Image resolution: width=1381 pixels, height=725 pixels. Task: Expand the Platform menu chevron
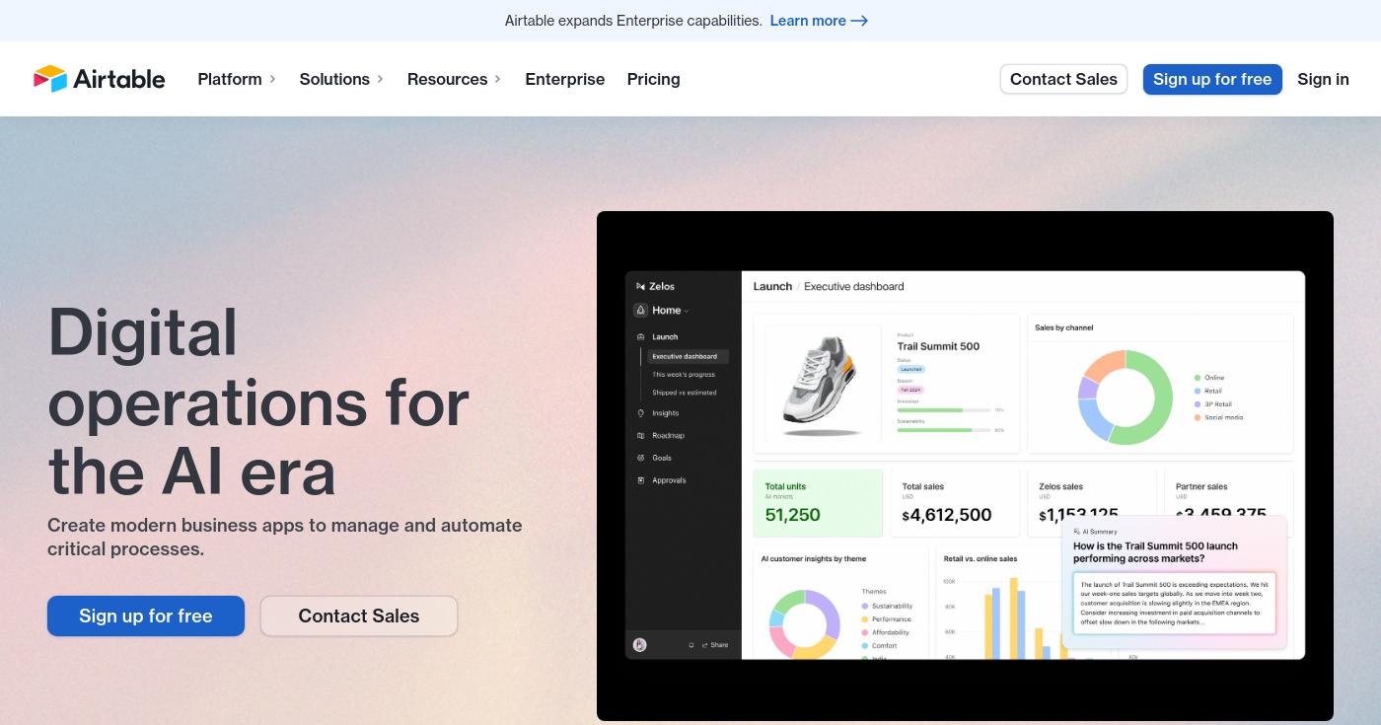coord(273,79)
